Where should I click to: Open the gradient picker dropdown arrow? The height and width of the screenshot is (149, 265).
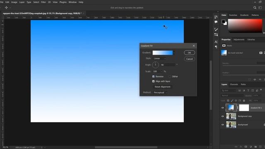[x=174, y=53]
